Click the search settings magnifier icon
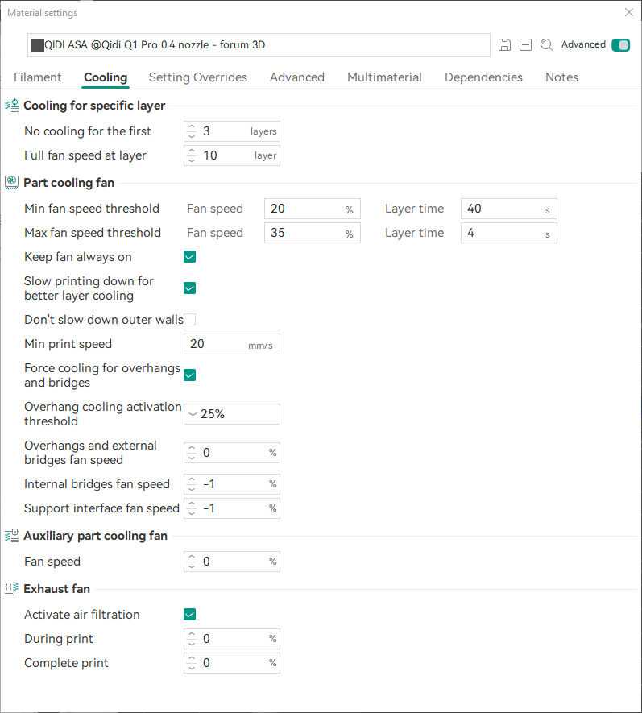Viewport: 642px width, 713px height. tap(546, 45)
